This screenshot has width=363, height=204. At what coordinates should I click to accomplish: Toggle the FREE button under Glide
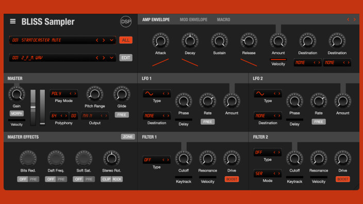(x=122, y=115)
